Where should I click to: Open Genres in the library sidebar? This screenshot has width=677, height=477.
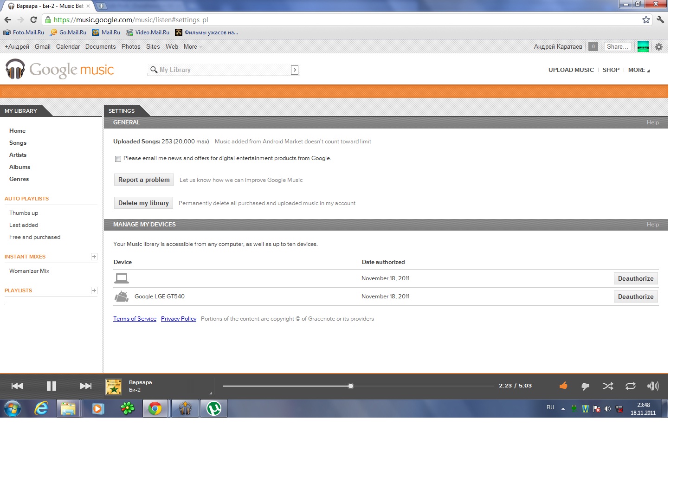pos(19,179)
